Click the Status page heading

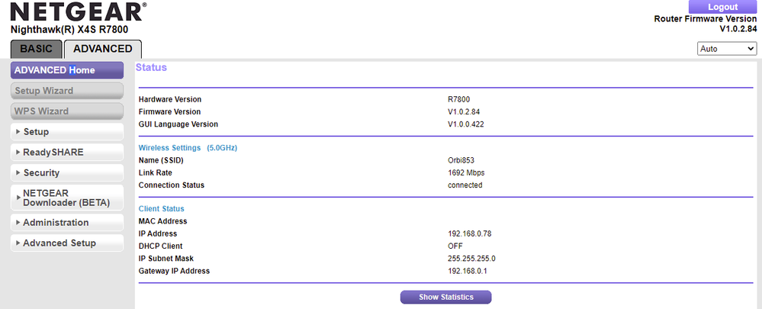pos(151,68)
